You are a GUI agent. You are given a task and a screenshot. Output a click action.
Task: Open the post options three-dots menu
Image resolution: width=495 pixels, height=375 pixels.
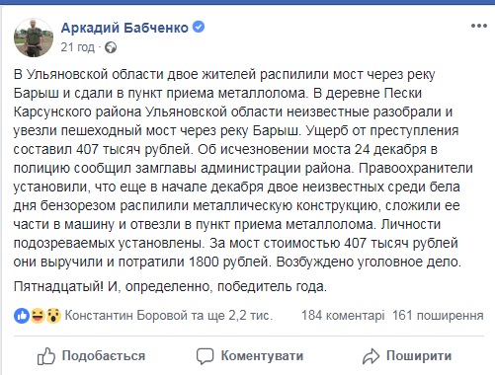(479, 26)
